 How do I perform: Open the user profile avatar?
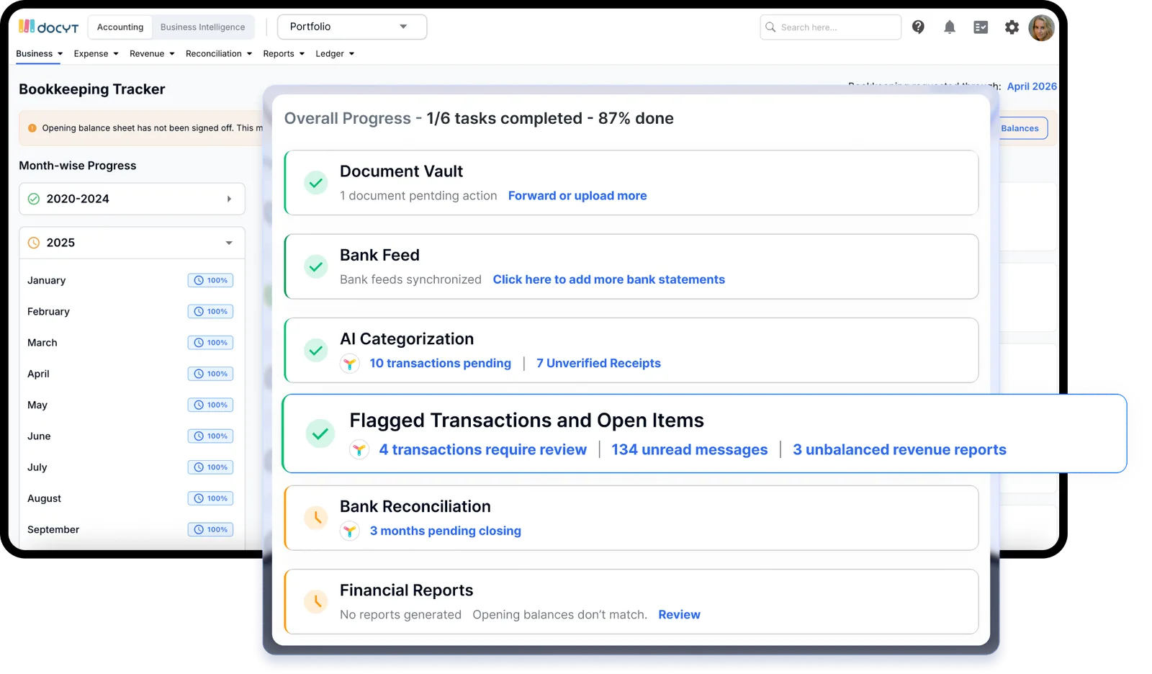point(1041,27)
